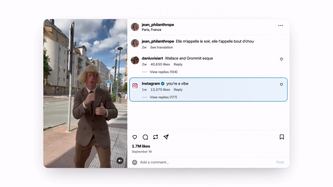Like instagram's comment with its heart
This screenshot has height=187, width=333.
tap(282, 85)
